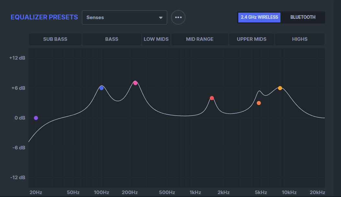
Task: Select the purple EQ point at 20Hz
Action: click(x=36, y=118)
